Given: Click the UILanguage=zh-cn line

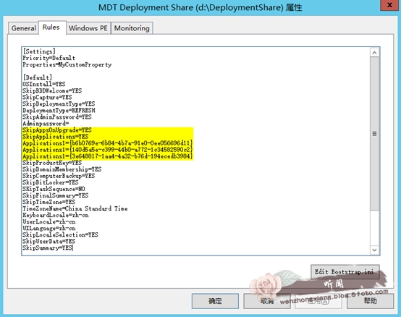Looking at the screenshot, I should click(x=49, y=228).
